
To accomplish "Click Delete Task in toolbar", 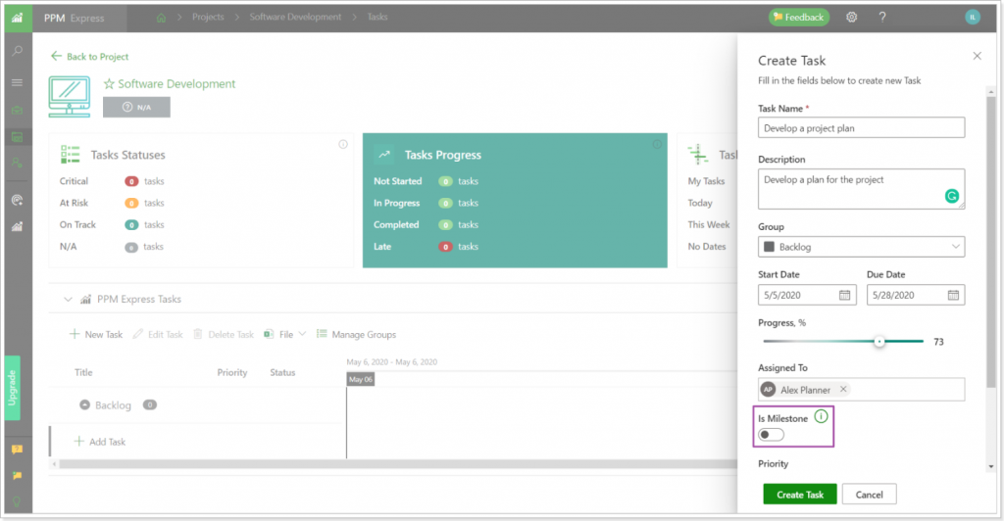I will pos(224,334).
